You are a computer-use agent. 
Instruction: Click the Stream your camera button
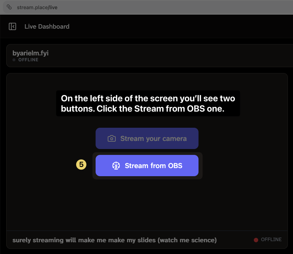pos(147,138)
